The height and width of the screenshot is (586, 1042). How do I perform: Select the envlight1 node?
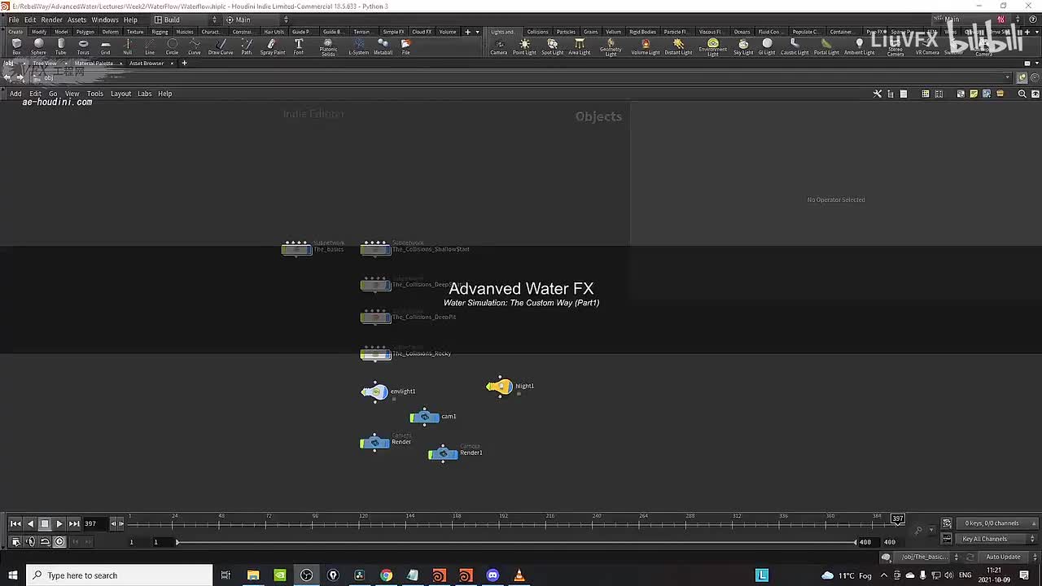(x=375, y=392)
